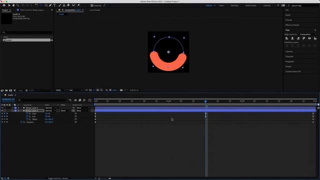320x180 pixels.
Task: Hide Shape Layer 2 with its eye
Action: pos(2,108)
